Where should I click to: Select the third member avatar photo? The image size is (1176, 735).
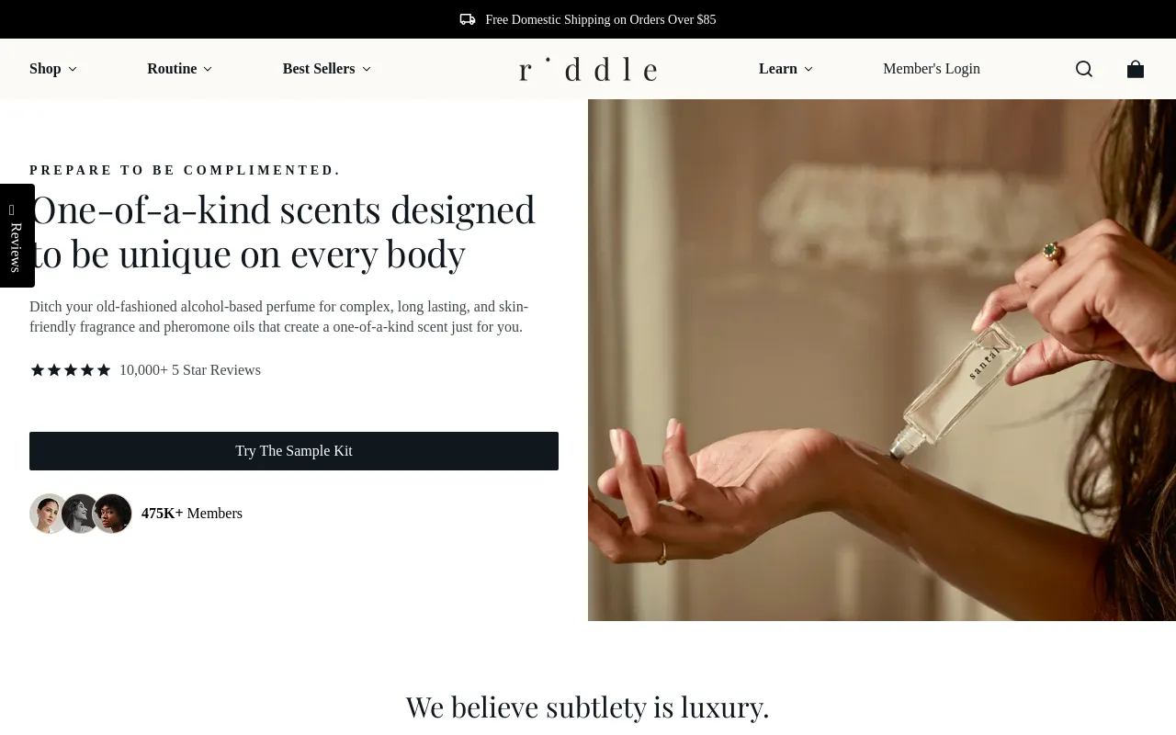pyautogui.click(x=113, y=514)
